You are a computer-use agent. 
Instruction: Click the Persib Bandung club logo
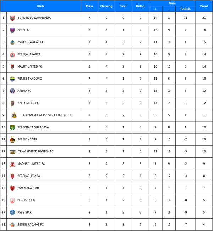pos(12,79)
